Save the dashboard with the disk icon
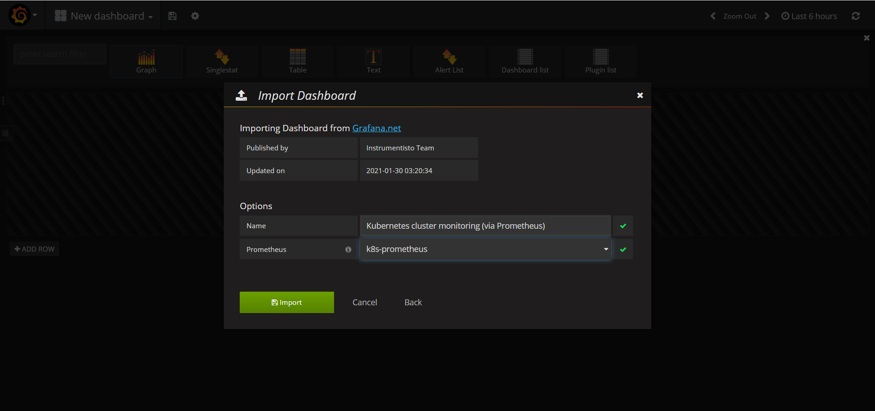 [x=172, y=16]
